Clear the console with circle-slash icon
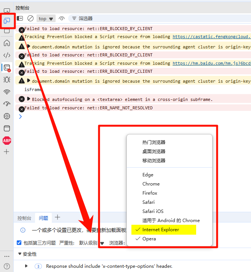 [x=30, y=18]
